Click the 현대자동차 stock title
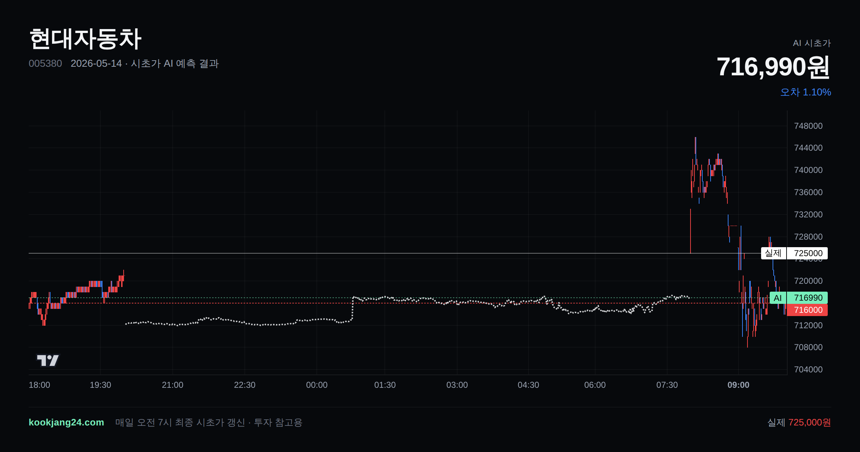The height and width of the screenshot is (452, 860). pyautogui.click(x=85, y=39)
